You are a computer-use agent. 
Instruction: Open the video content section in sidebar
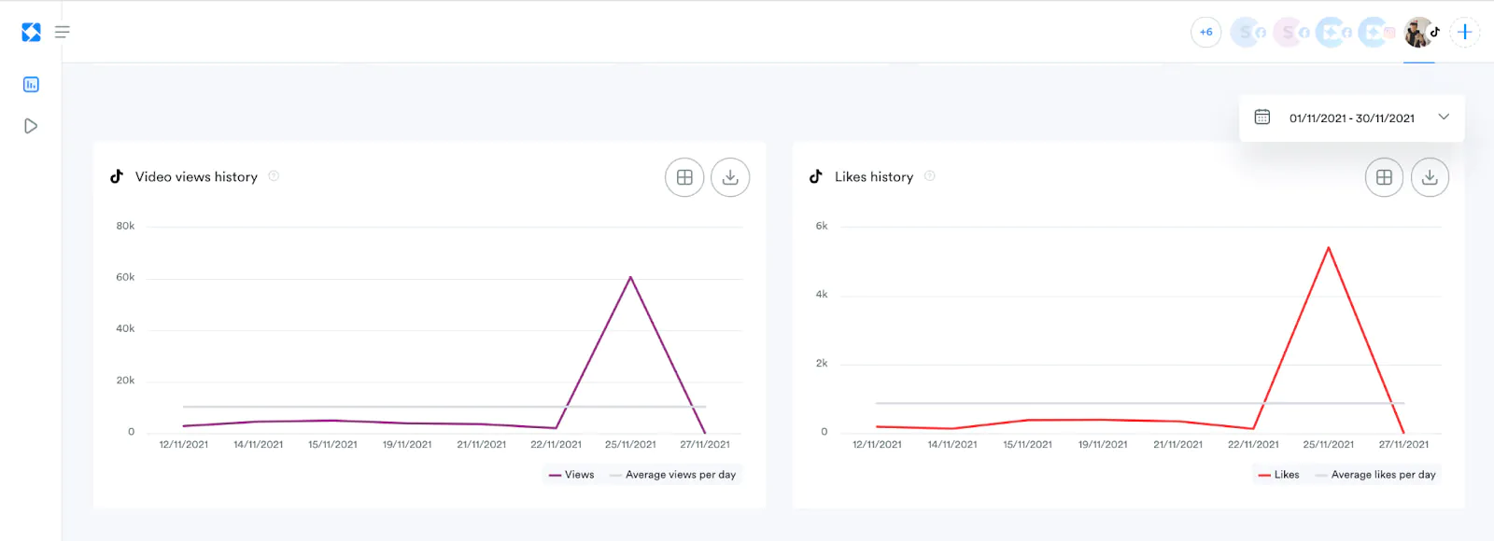pos(31,126)
